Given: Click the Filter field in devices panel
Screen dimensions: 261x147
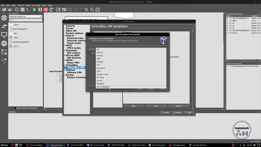Looking at the screenshot, I should [x=25, y=20].
